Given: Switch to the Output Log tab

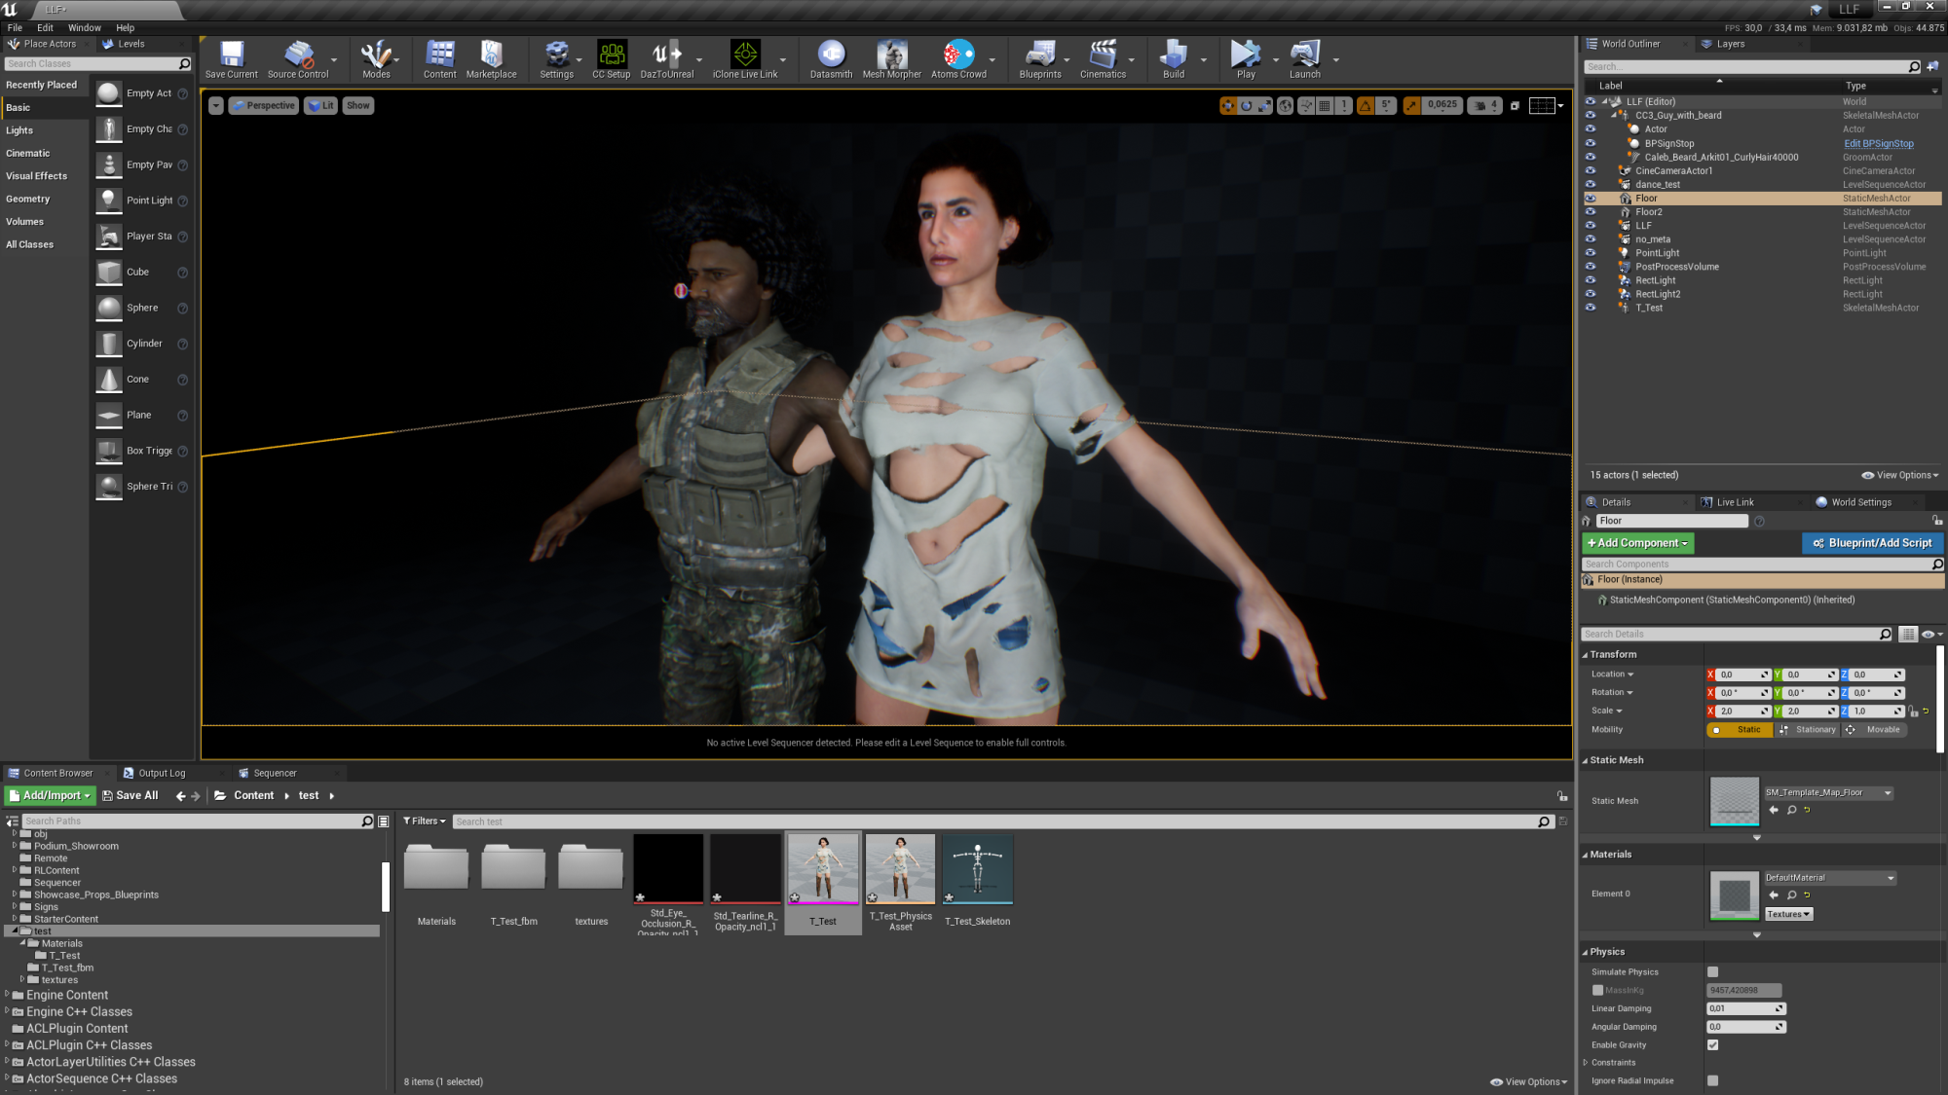Looking at the screenshot, I should tap(161, 774).
